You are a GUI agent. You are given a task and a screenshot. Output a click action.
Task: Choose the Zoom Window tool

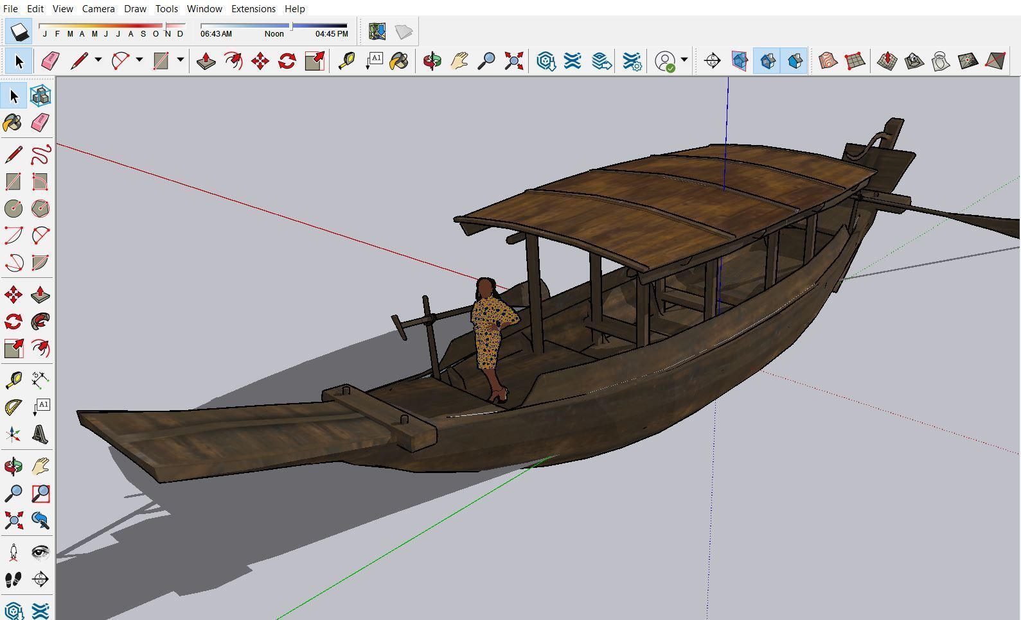(40, 494)
